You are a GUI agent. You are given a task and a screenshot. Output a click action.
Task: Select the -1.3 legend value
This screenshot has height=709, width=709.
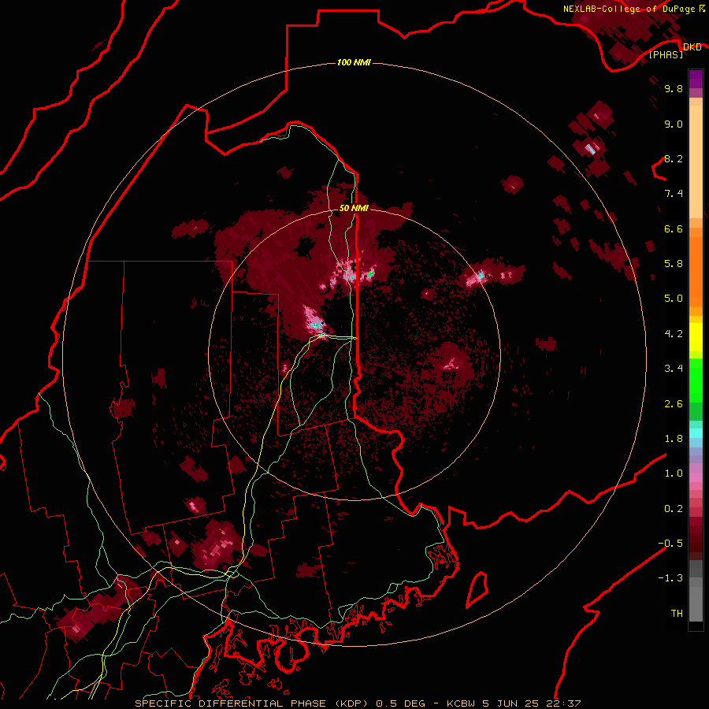pyautogui.click(x=670, y=578)
